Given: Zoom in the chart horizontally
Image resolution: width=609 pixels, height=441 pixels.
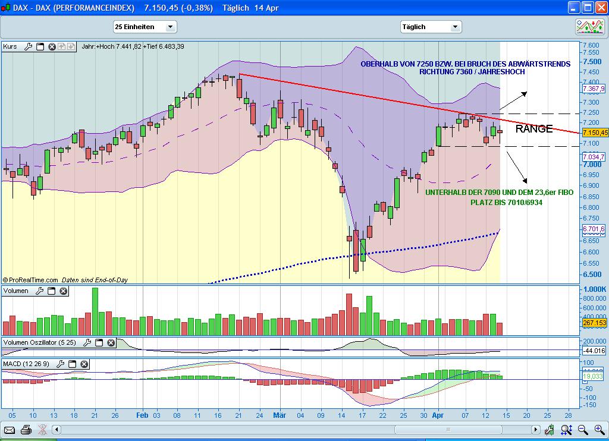Looking at the screenshot, I should 599,430.
